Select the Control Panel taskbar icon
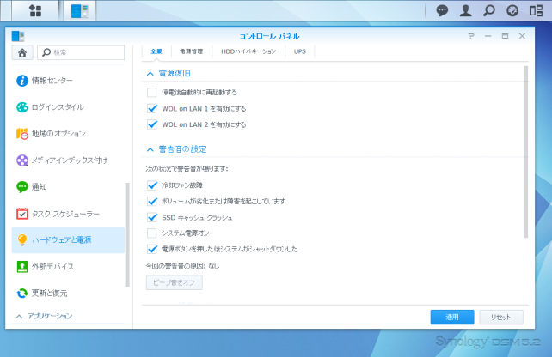The image size is (552, 357). pyautogui.click(x=80, y=10)
